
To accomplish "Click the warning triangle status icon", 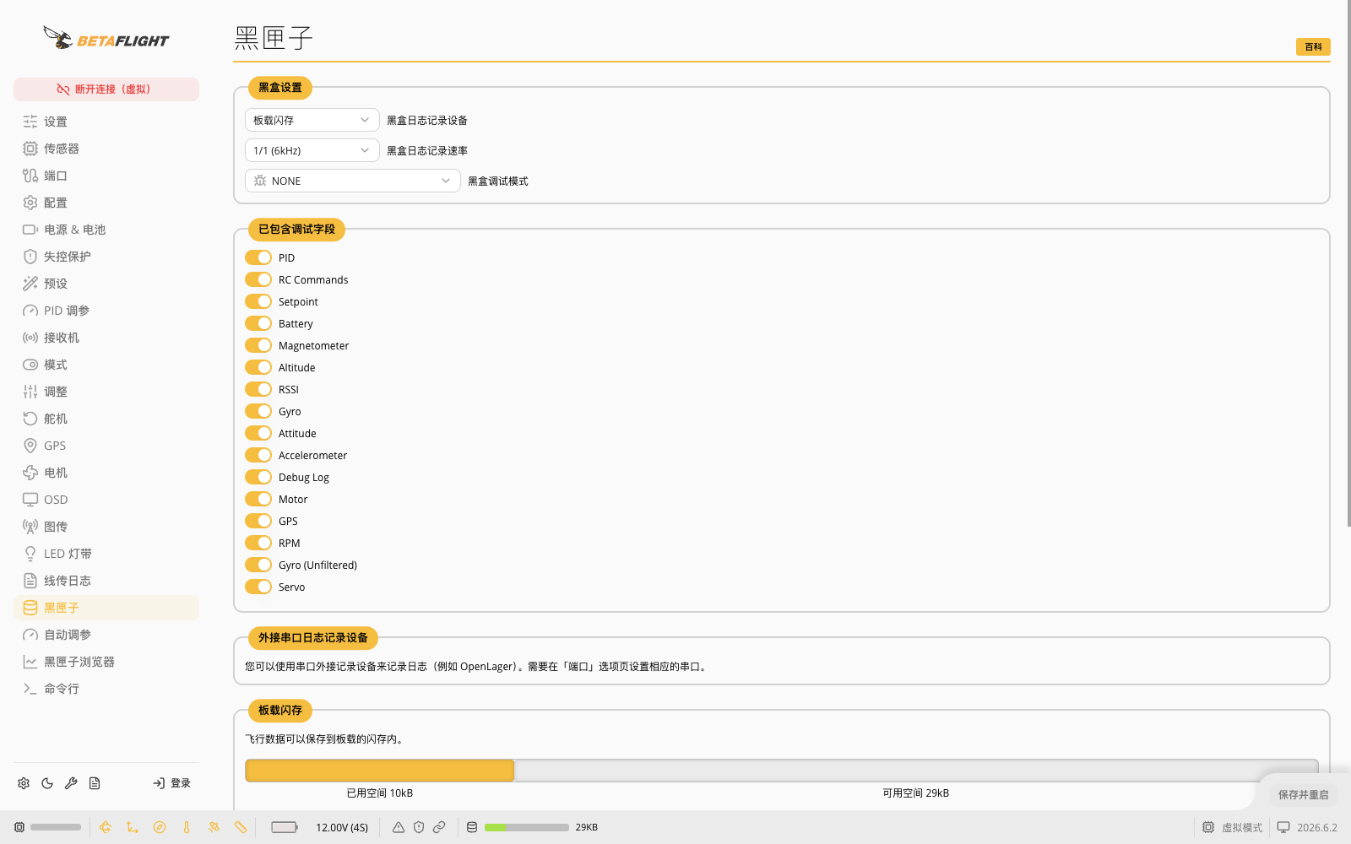I will point(399,827).
